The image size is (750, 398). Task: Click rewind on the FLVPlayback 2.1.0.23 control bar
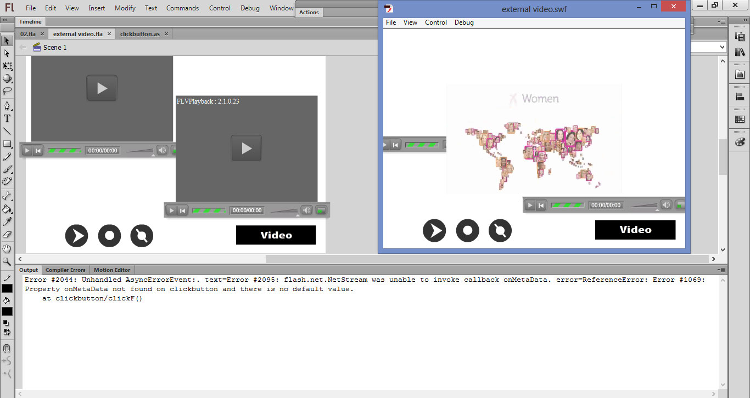[x=183, y=211]
